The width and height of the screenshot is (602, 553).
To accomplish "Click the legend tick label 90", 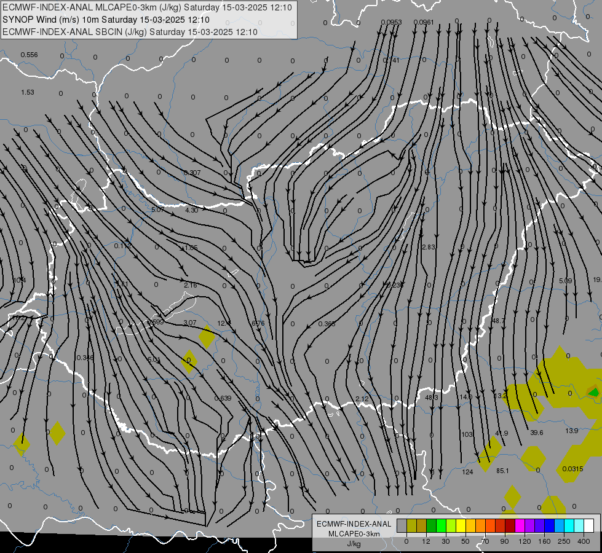I will 504,541.
